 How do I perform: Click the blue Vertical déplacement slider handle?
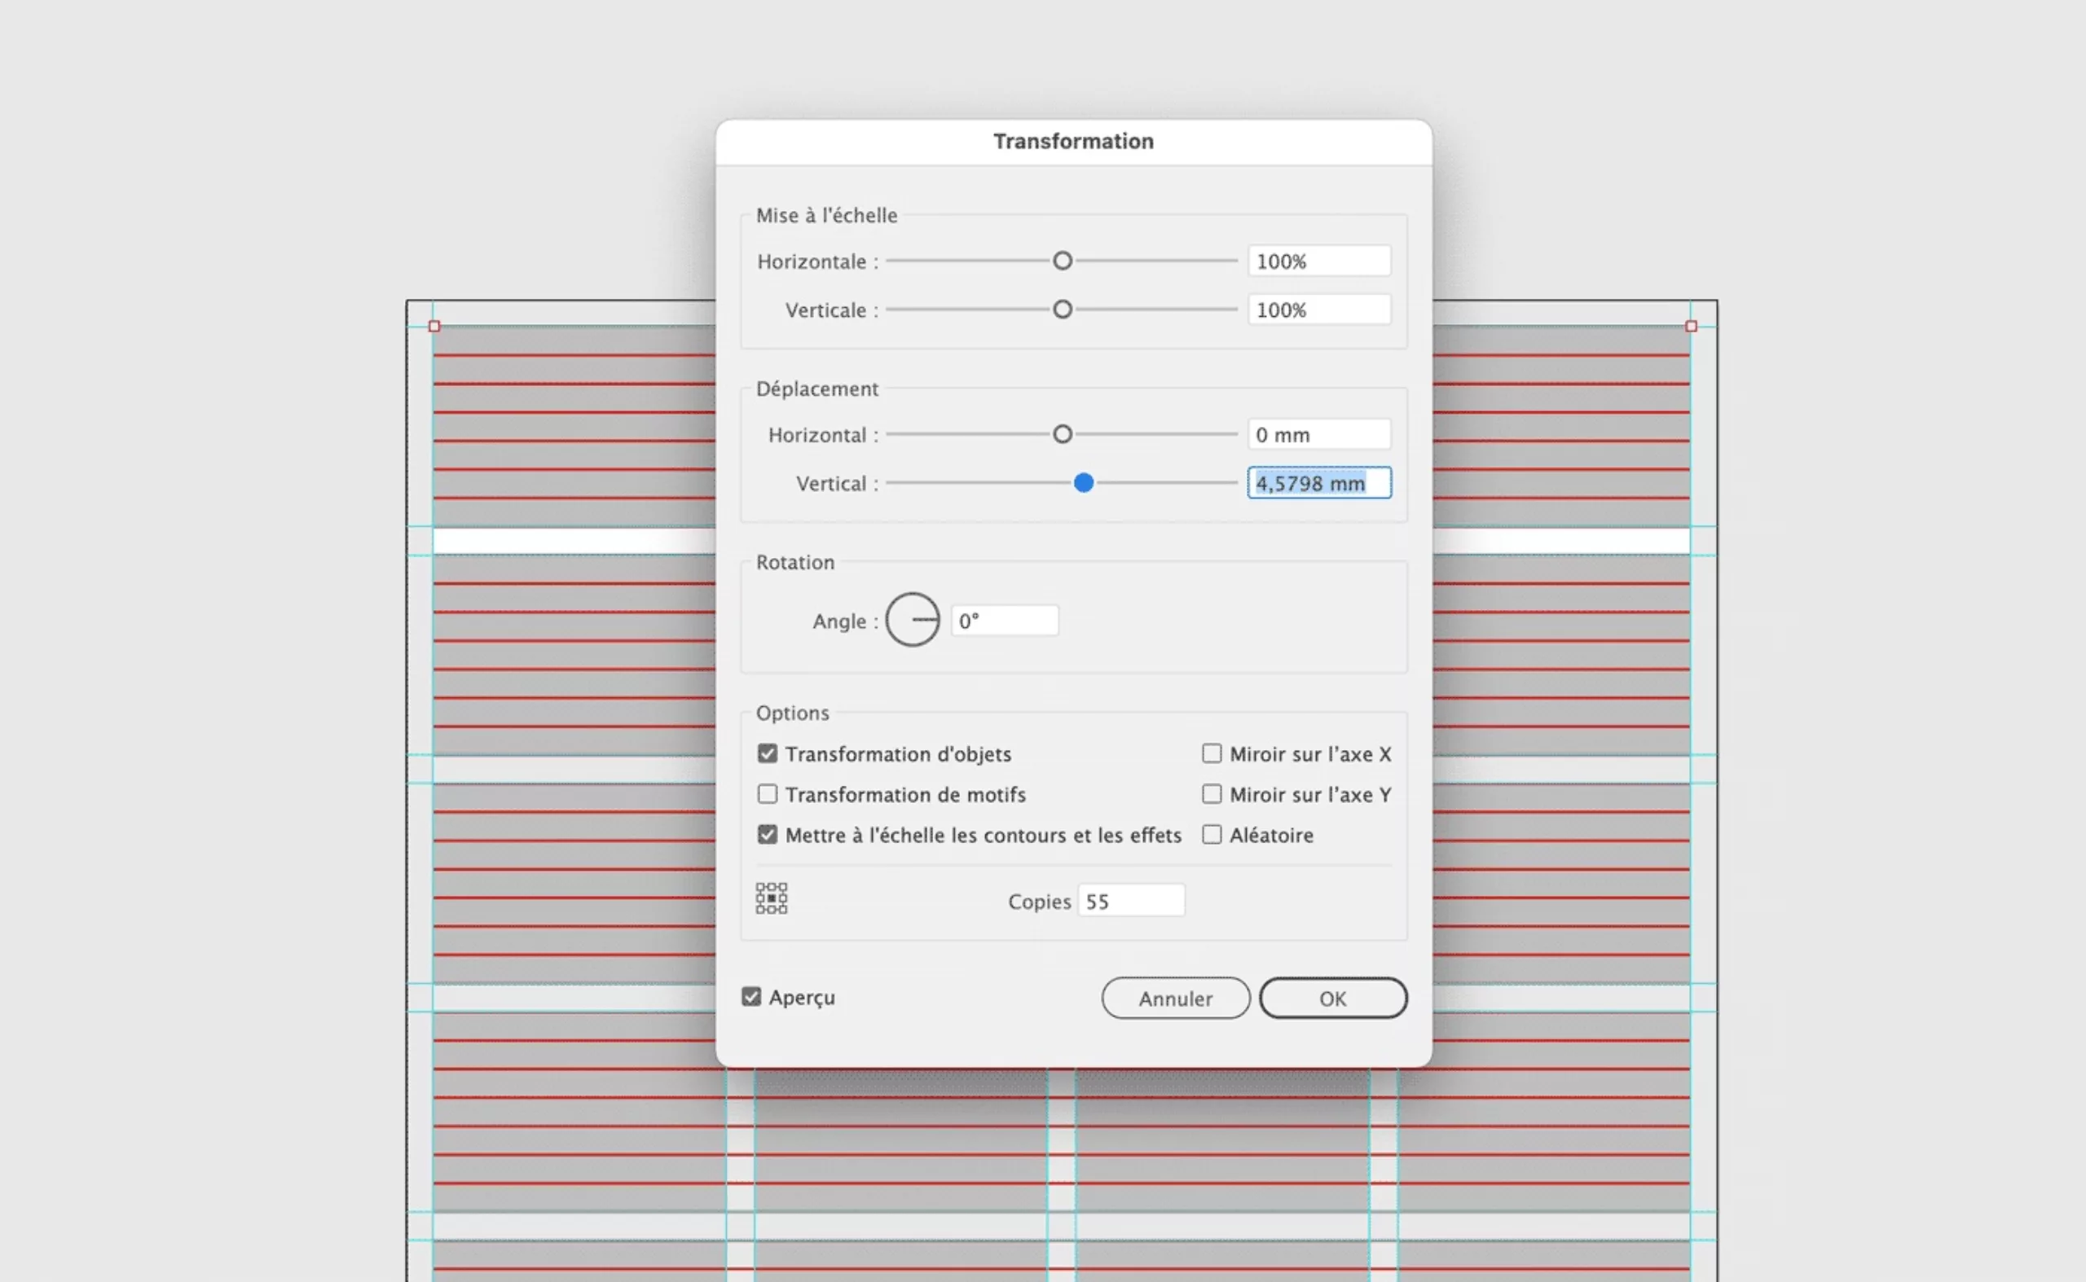pyautogui.click(x=1083, y=482)
